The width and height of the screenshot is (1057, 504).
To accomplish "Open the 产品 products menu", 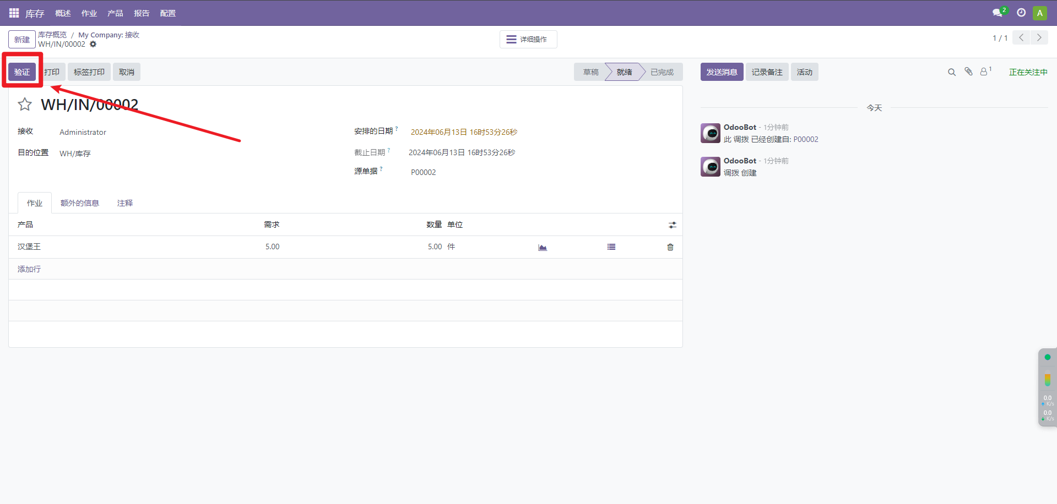I will tap(115, 13).
